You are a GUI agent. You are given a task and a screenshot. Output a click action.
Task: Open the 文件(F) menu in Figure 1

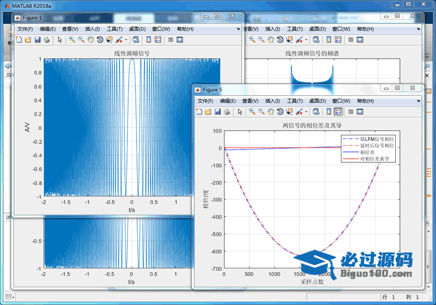pyautogui.click(x=26, y=29)
